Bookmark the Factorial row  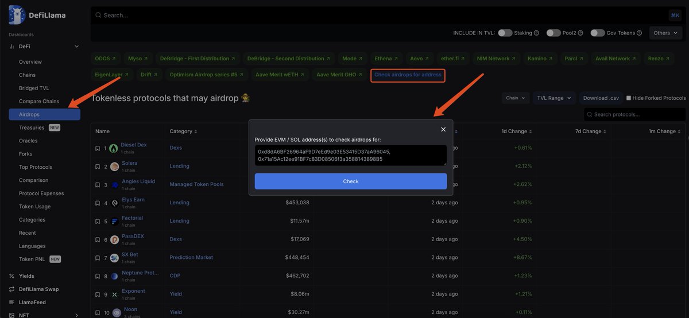point(98,222)
